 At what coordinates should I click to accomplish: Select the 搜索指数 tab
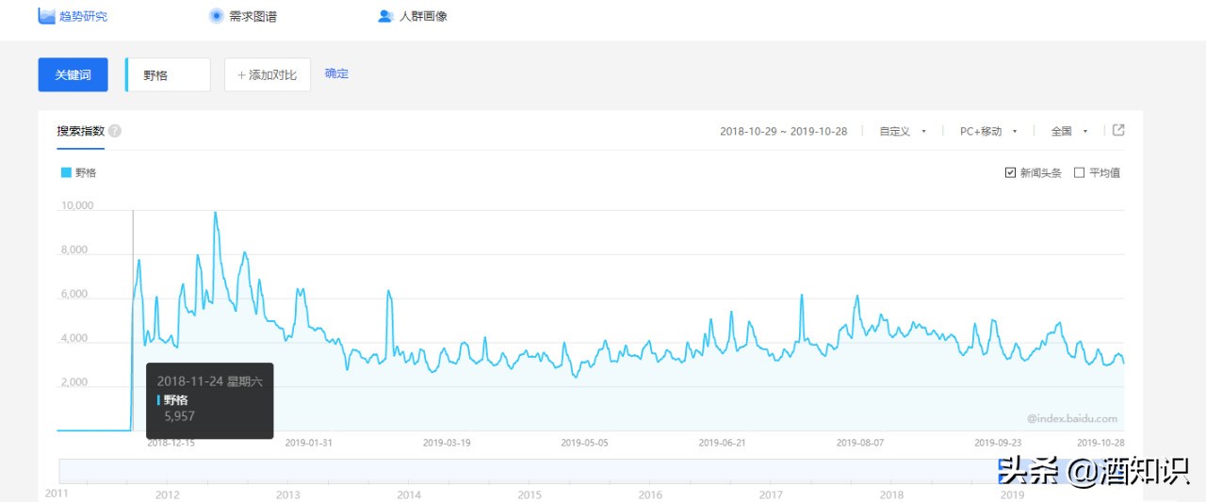pos(80,131)
